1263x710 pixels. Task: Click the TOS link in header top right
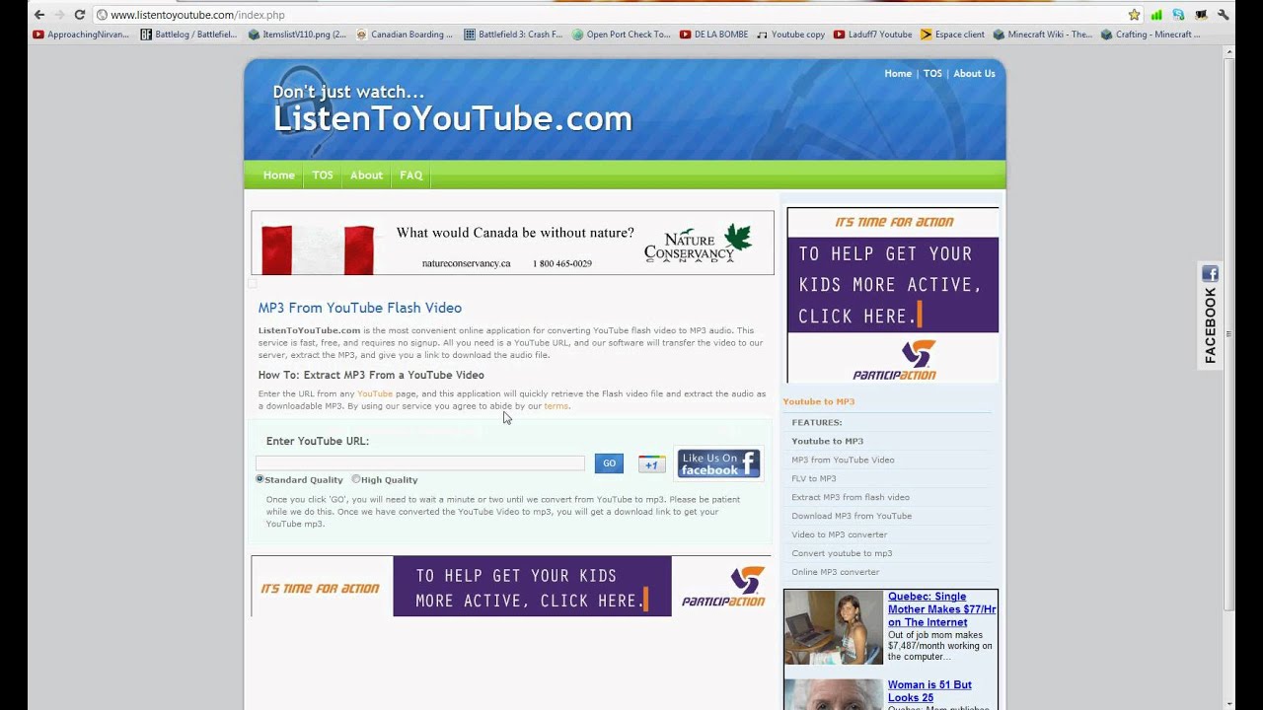[x=932, y=74]
